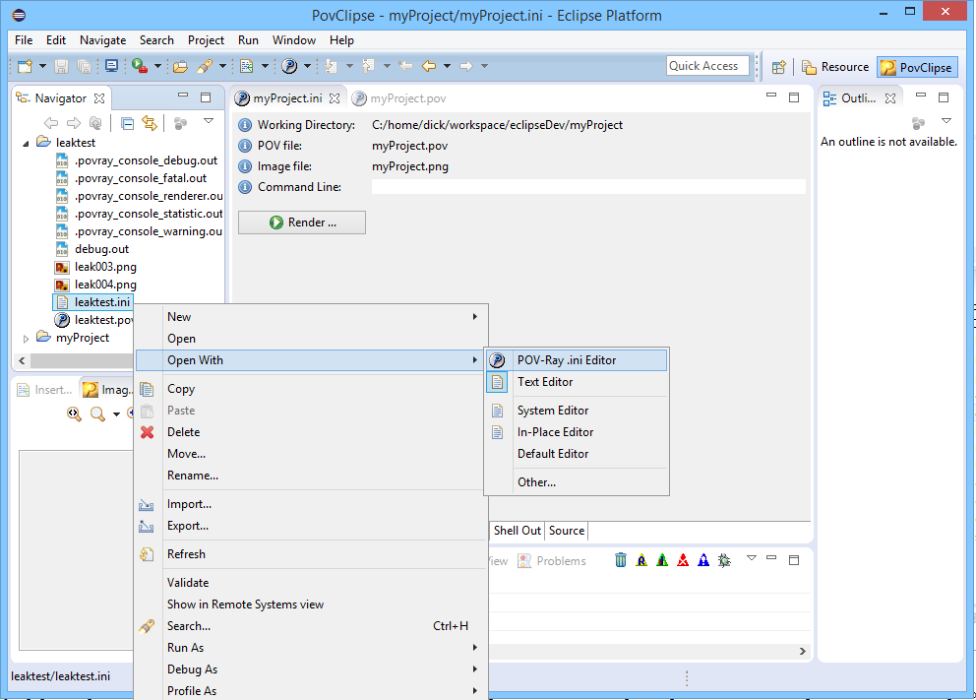Screen dimensions: 976x700
Task: Close the Outline view tab
Action: pyautogui.click(x=890, y=98)
